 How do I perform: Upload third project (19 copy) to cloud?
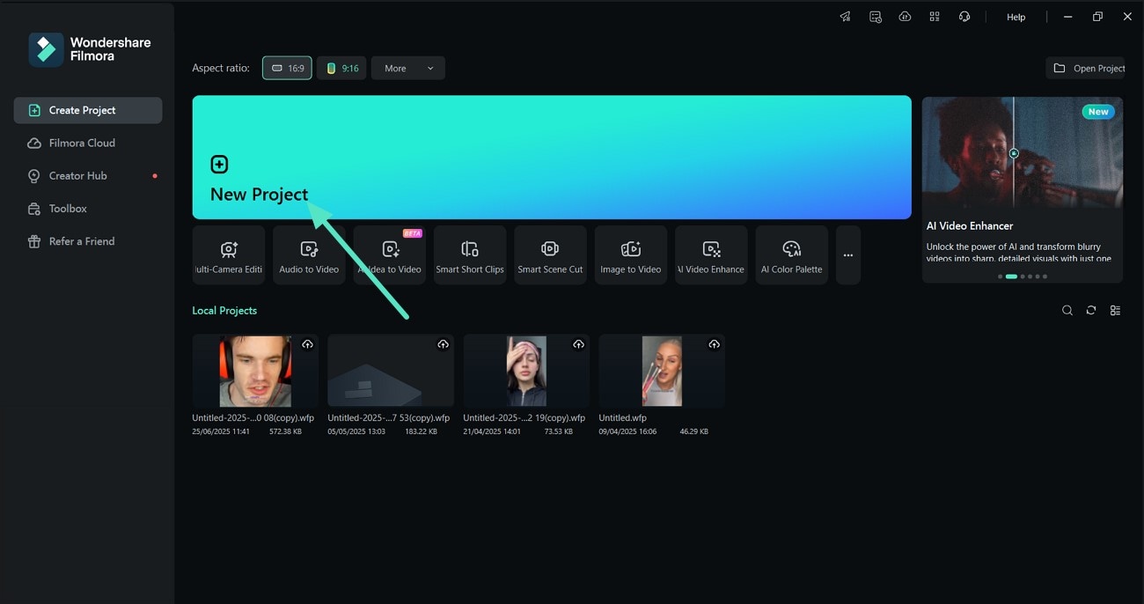(578, 344)
